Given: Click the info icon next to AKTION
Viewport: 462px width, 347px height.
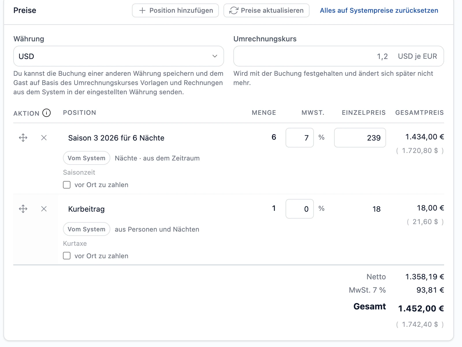Looking at the screenshot, I should point(46,113).
